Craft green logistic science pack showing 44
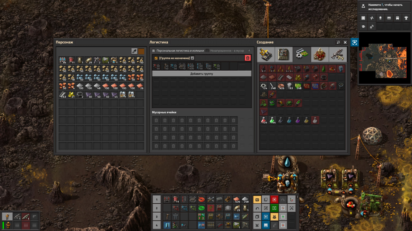Viewport: 412px width, 231px height. (272, 120)
